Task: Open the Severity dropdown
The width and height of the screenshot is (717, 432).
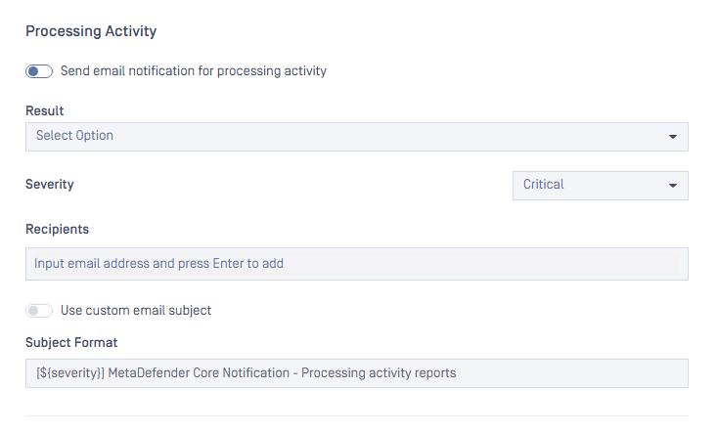Action: [600, 186]
